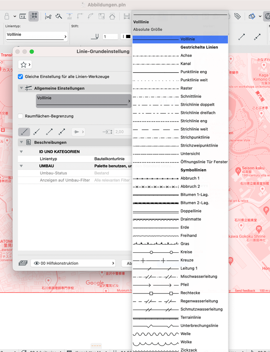The width and height of the screenshot is (270, 352).
Task: Choose Unterbrechungslinie symbol line
Action: click(180, 326)
